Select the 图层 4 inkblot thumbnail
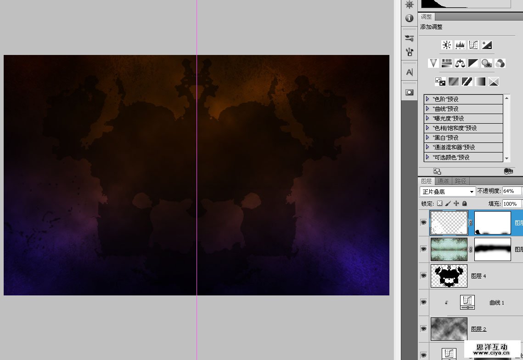Viewport: 523px width, 360px height. 449,276
